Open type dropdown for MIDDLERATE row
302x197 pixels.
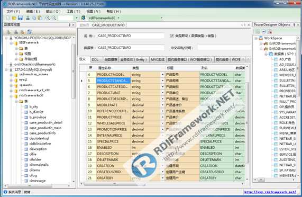(162, 105)
